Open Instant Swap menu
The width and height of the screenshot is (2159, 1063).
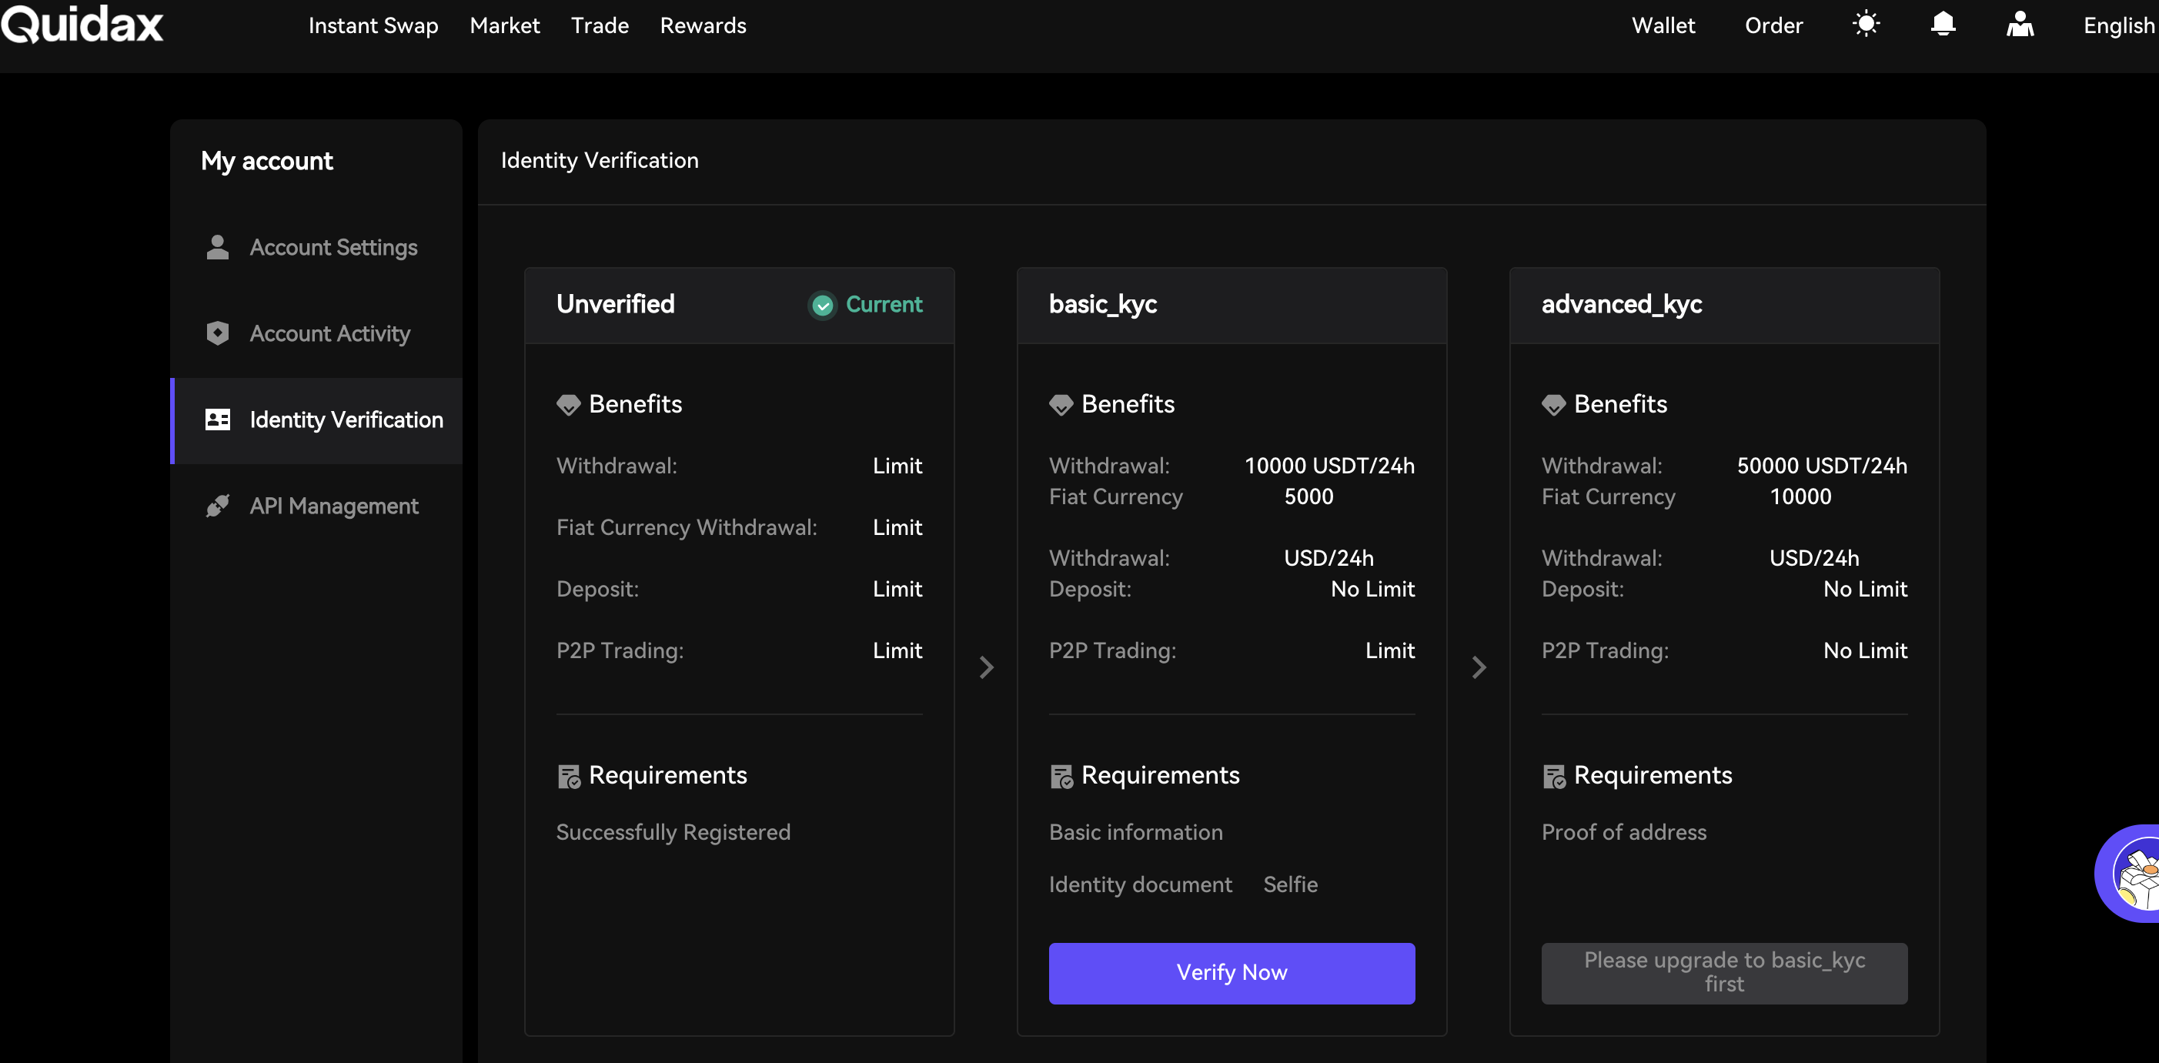(373, 26)
